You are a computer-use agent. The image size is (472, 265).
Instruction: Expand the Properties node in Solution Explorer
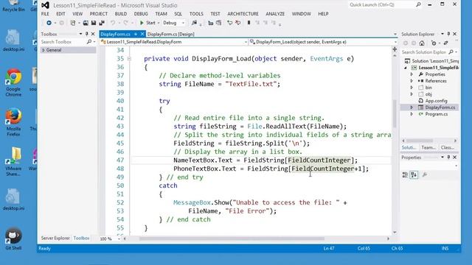pyautogui.click(x=412, y=74)
